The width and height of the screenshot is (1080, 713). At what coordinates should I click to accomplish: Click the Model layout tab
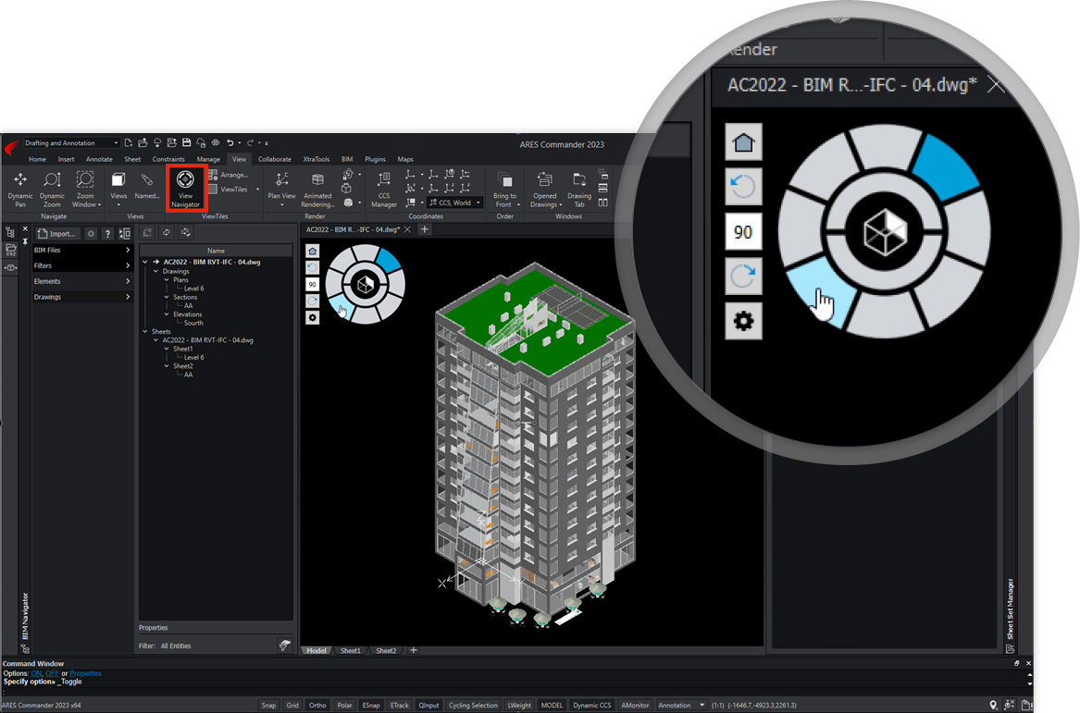coord(317,650)
